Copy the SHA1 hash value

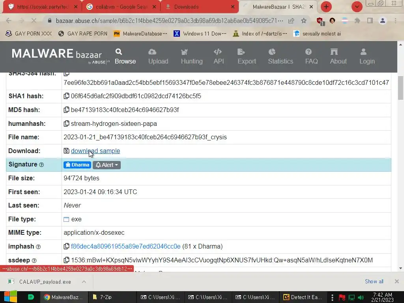pos(66,96)
